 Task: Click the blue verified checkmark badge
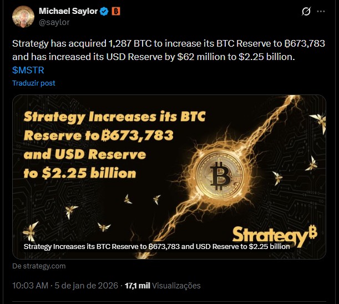click(104, 12)
